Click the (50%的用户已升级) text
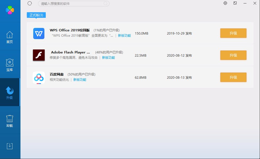 coord(81,74)
